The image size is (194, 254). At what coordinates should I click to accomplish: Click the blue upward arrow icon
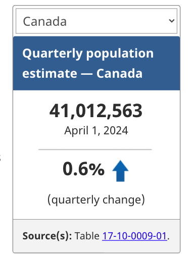tap(120, 171)
